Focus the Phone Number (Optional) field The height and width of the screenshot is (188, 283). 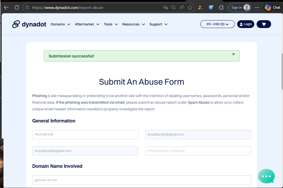click(198, 151)
